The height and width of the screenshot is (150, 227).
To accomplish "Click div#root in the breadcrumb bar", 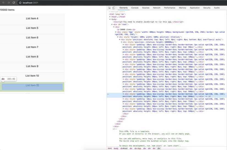I will [x=124, y=148].
